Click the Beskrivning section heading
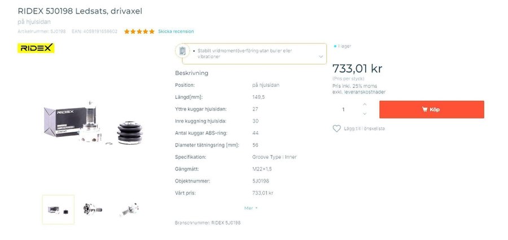 (x=191, y=73)
